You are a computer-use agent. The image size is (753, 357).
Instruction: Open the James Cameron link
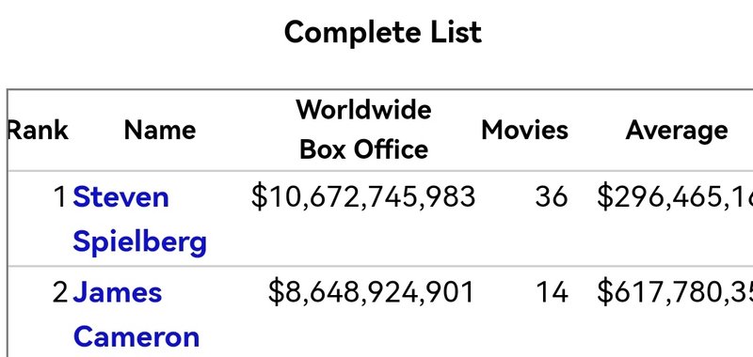tap(136, 315)
